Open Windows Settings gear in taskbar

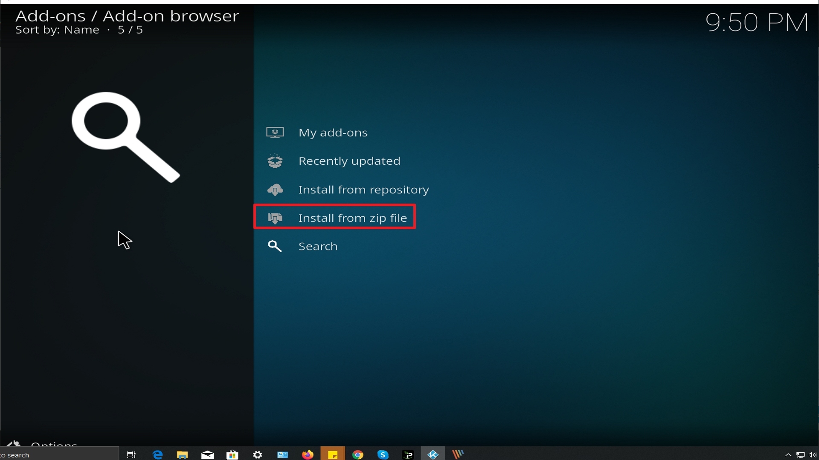[258, 454]
